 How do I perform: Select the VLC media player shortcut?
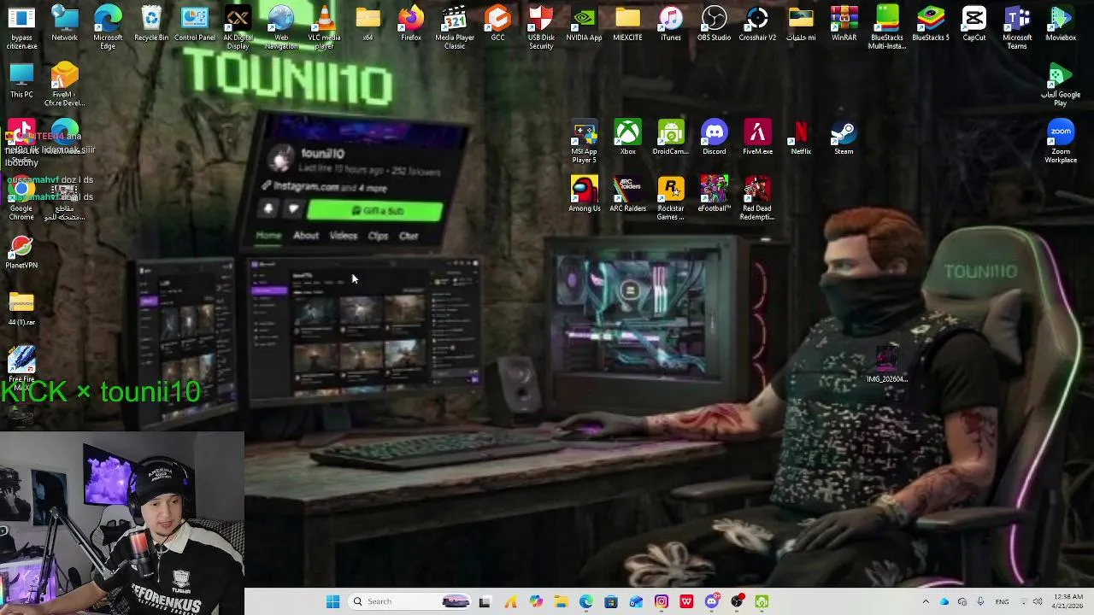pos(324,27)
